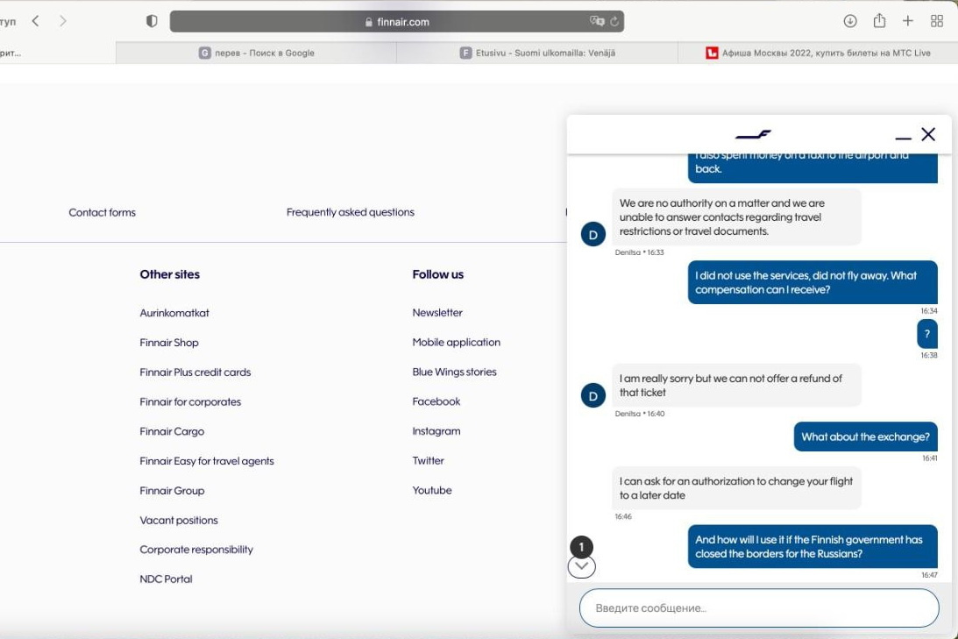Click the 'Follow us' heading
The image size is (958, 639).
tap(438, 275)
